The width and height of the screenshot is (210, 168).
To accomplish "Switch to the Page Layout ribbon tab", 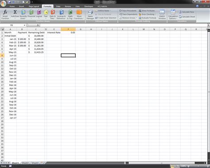I will point(34,6).
